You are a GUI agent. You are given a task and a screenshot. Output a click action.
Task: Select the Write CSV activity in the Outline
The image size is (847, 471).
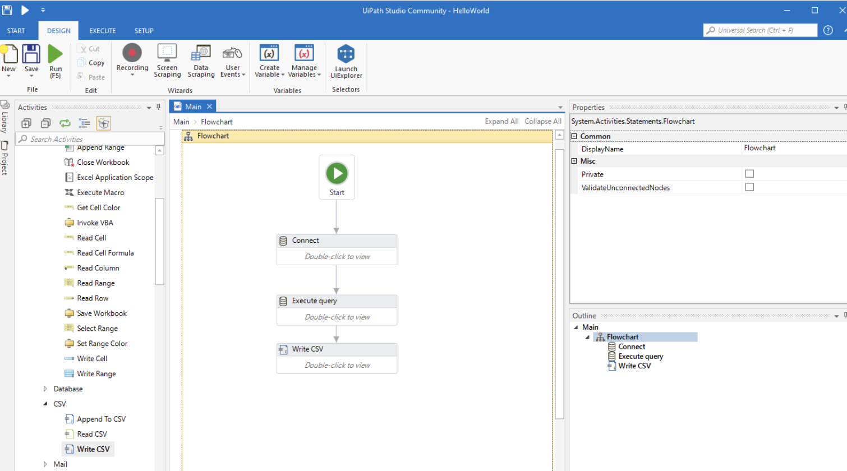point(634,366)
